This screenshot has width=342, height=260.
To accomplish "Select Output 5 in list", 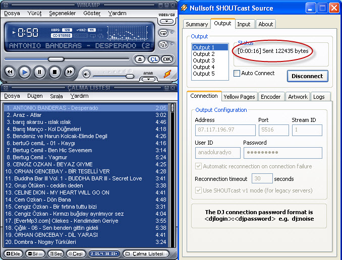I will click(210, 74).
